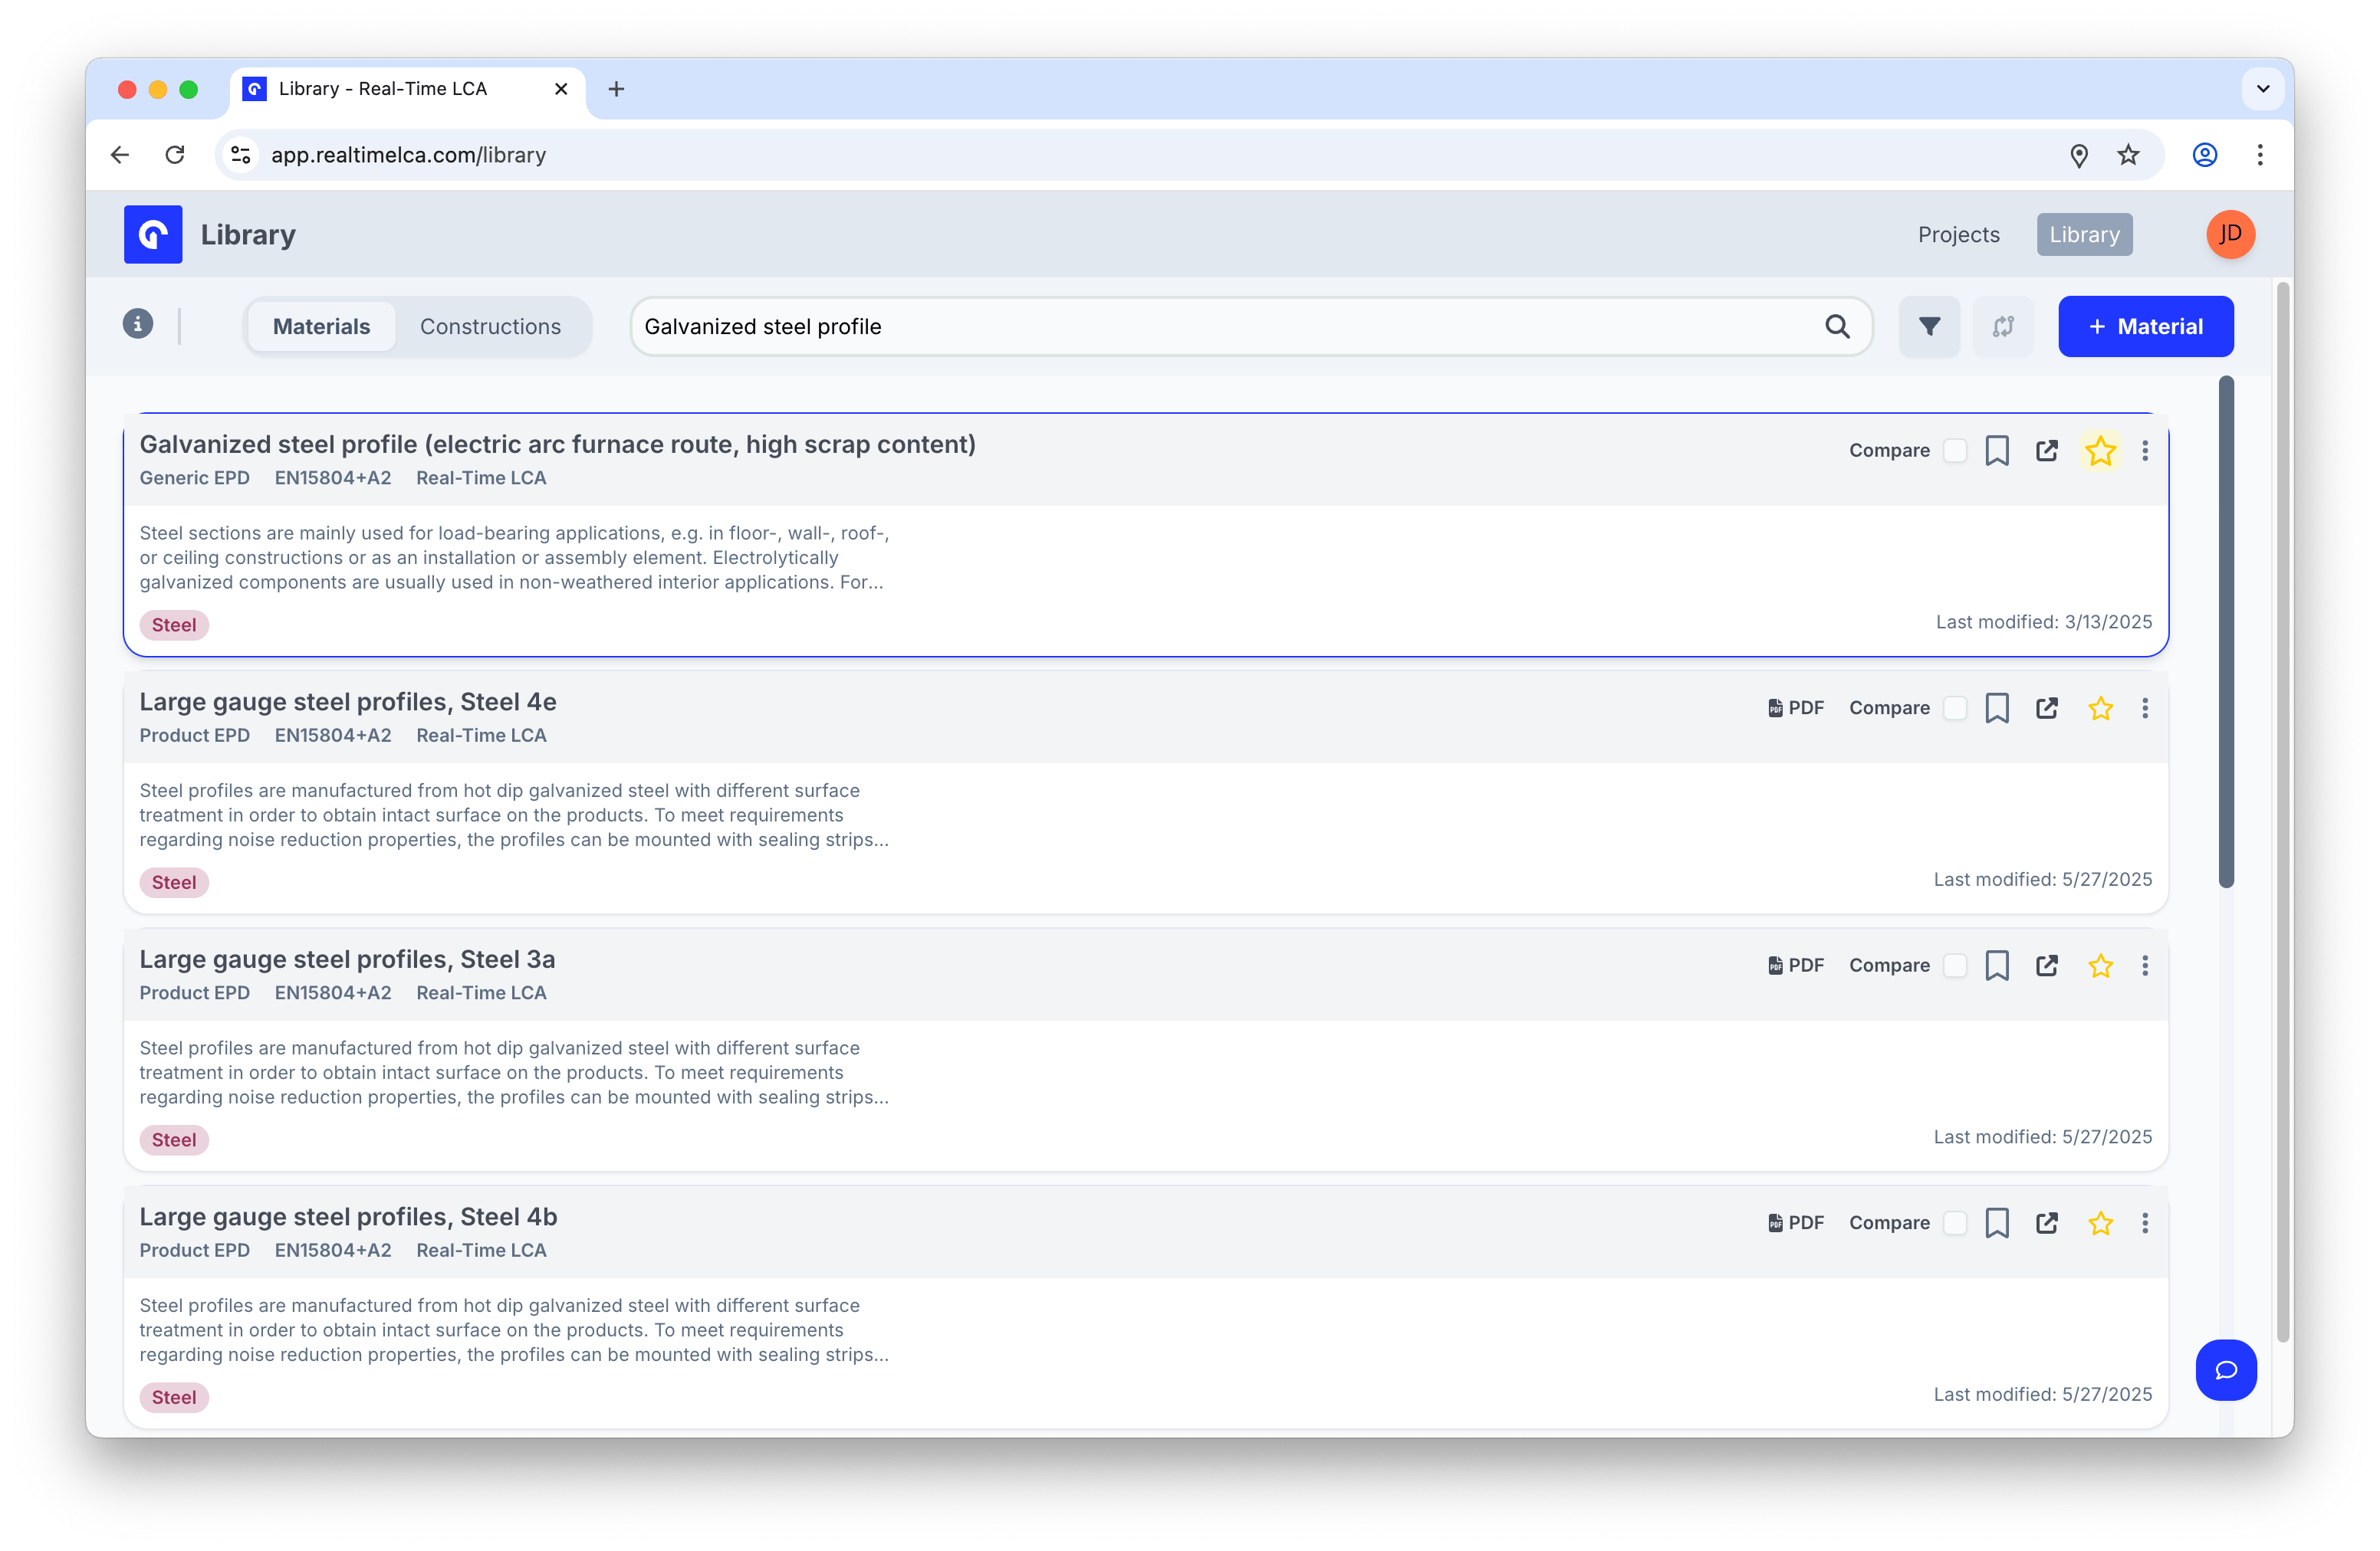Open a new browser tab

tap(616, 90)
